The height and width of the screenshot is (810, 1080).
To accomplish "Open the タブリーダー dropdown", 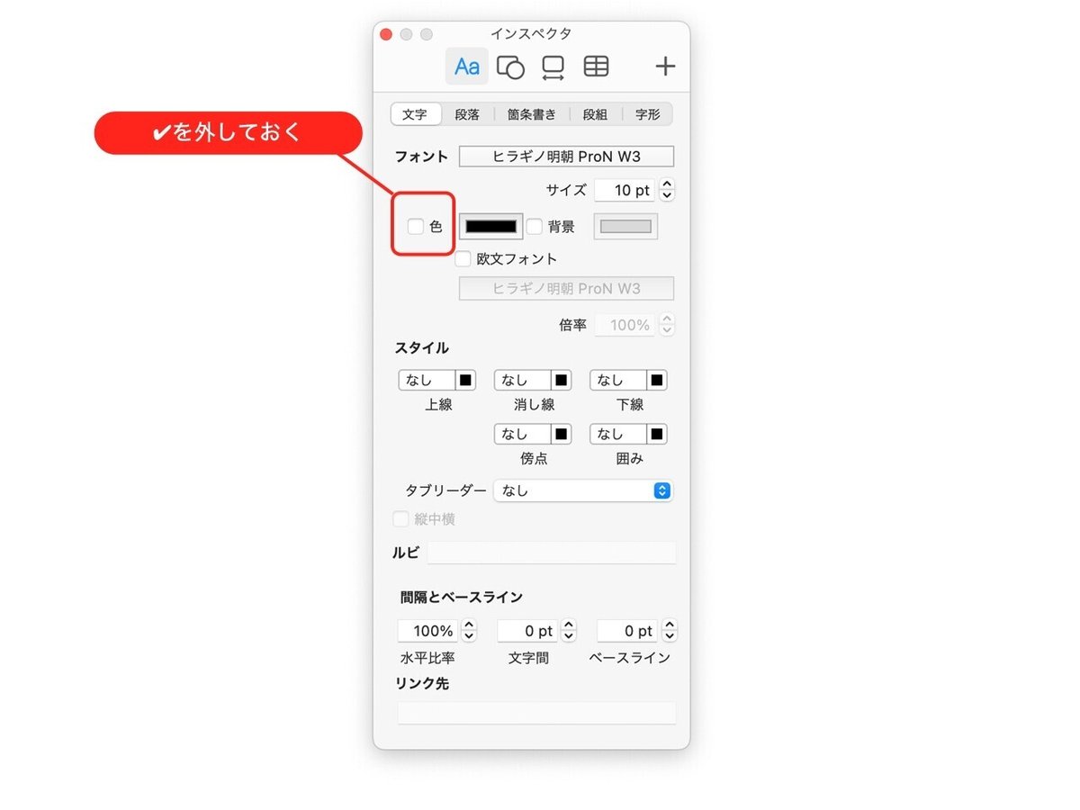I will coord(583,490).
